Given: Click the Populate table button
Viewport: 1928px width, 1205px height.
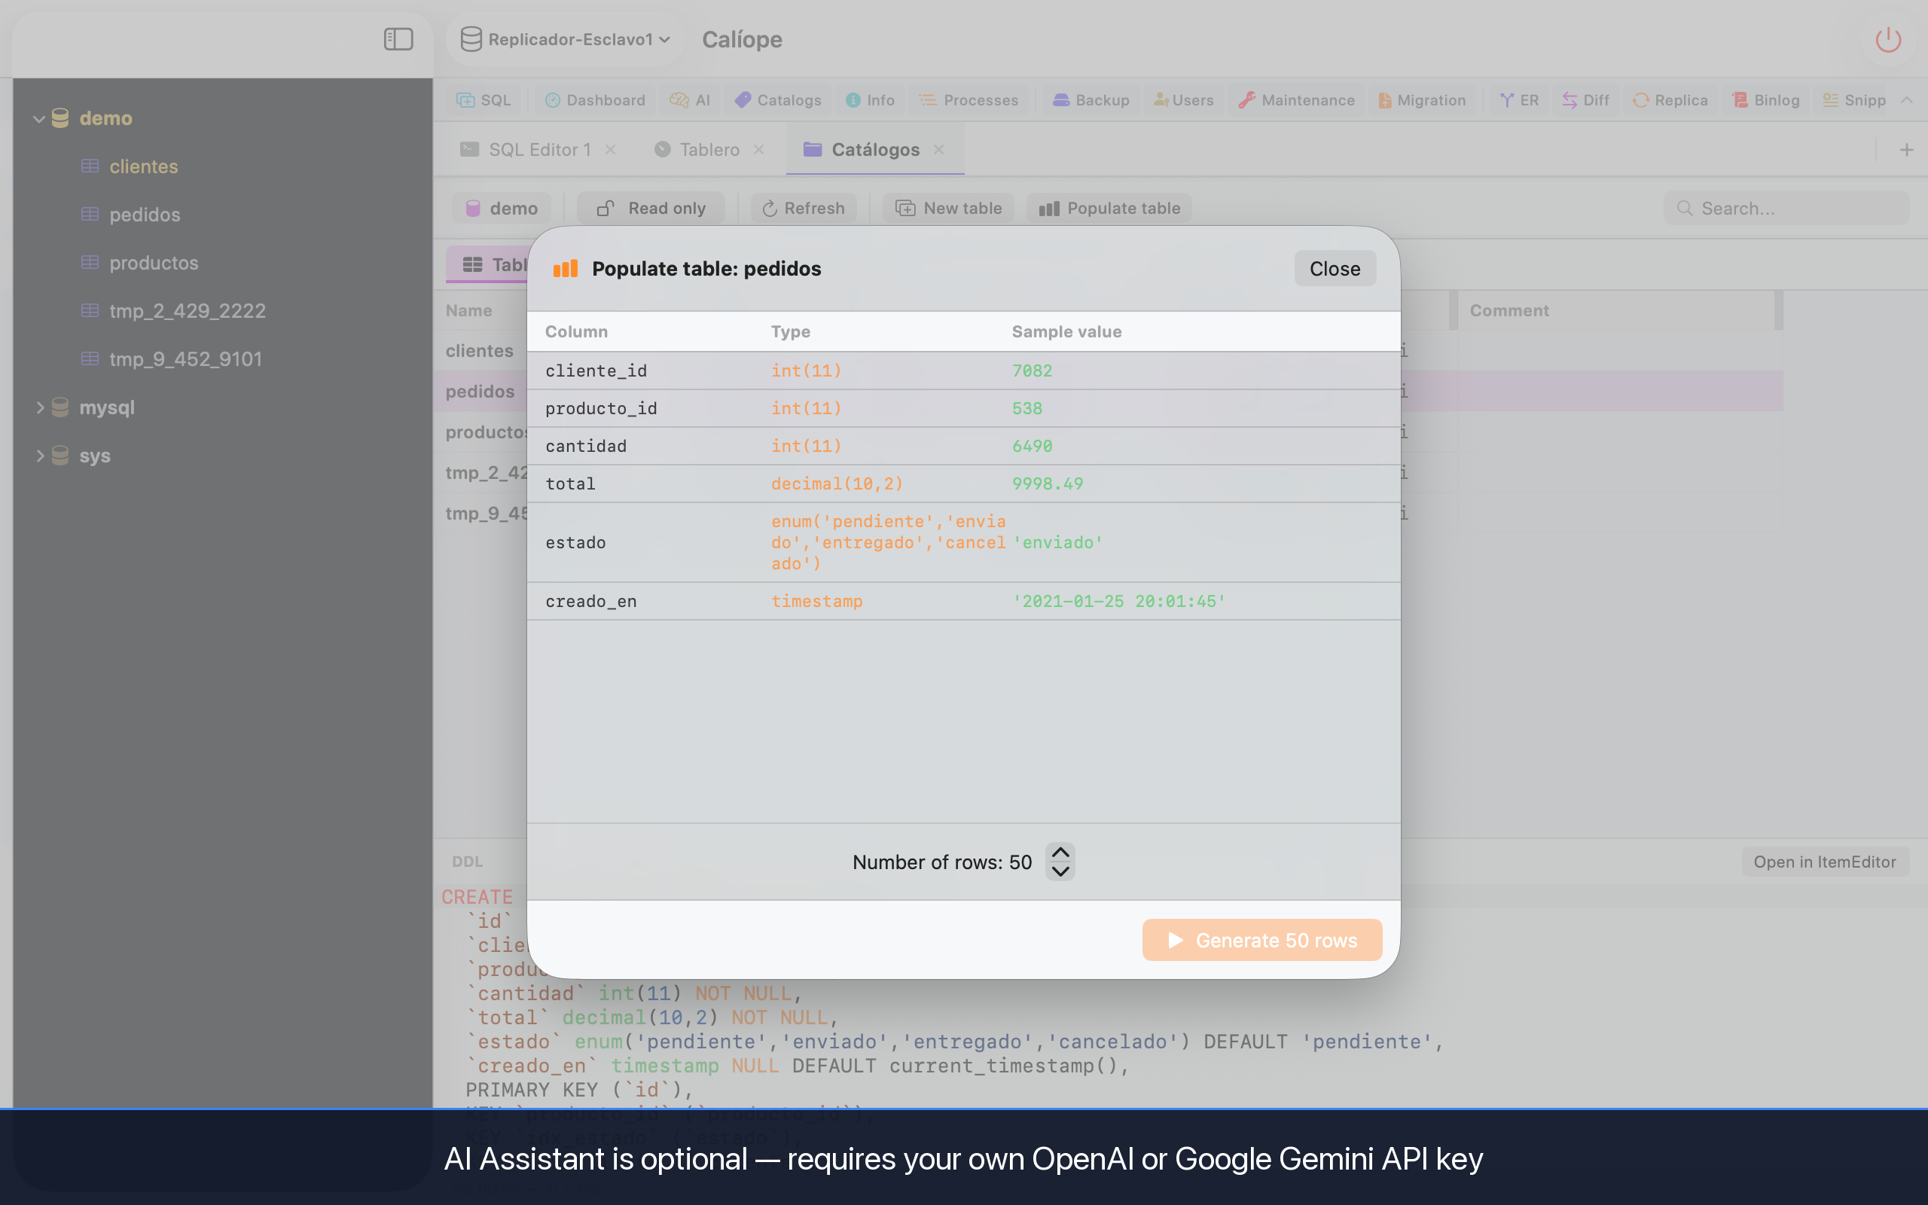Looking at the screenshot, I should 1109,208.
